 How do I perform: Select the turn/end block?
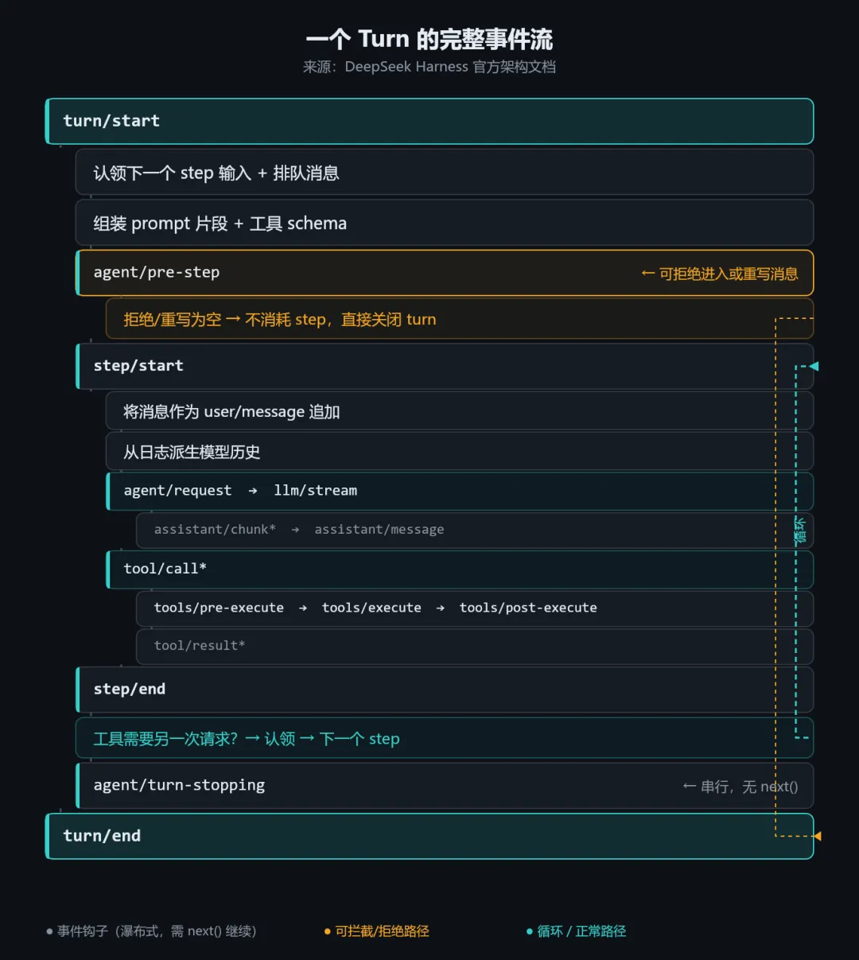tap(429, 836)
